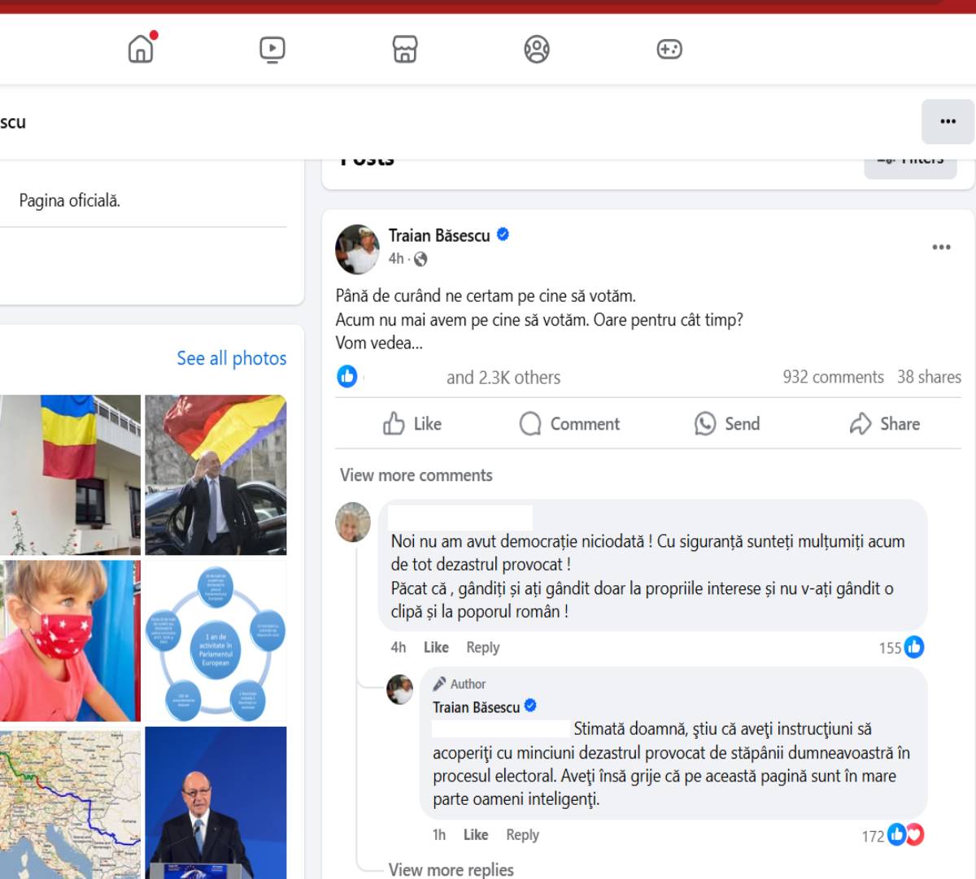Open the child with red mask photo
Screen dimensions: 976x879
tap(70, 641)
